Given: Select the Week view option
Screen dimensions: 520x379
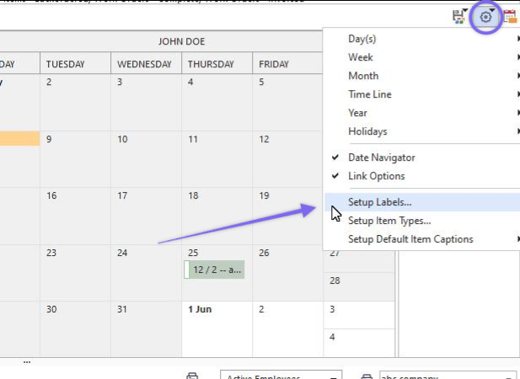Looking at the screenshot, I should coord(361,57).
